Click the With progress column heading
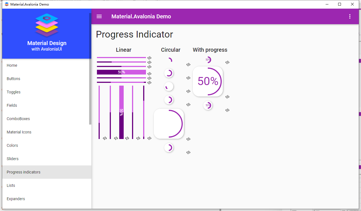Image resolution: width=361 pixels, height=211 pixels. (x=210, y=50)
